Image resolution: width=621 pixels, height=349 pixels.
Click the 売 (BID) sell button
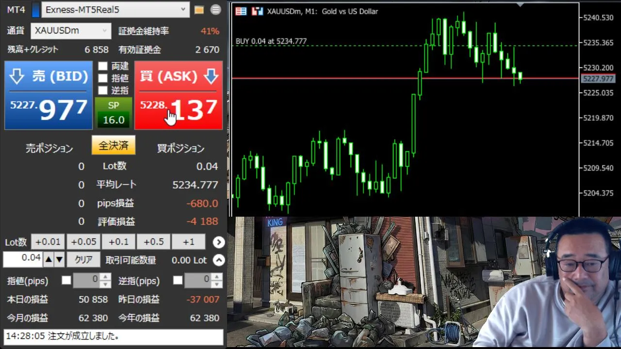49,95
